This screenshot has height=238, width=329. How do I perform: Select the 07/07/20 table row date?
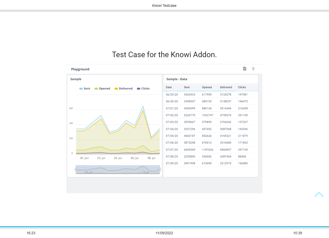[172, 150]
